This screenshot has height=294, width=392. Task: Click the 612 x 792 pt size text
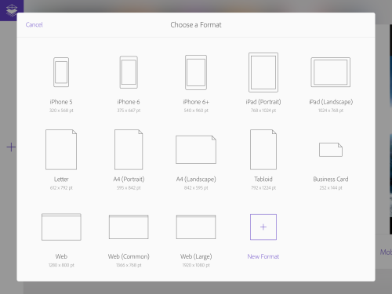coord(61,187)
